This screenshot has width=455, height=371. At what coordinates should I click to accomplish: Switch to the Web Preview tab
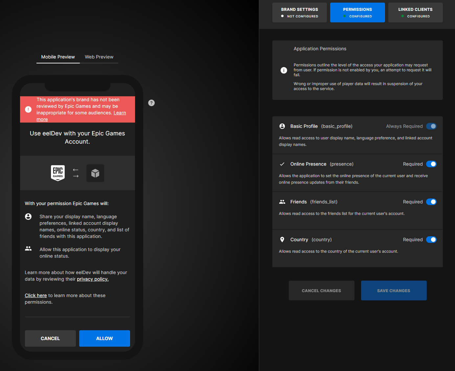point(99,57)
